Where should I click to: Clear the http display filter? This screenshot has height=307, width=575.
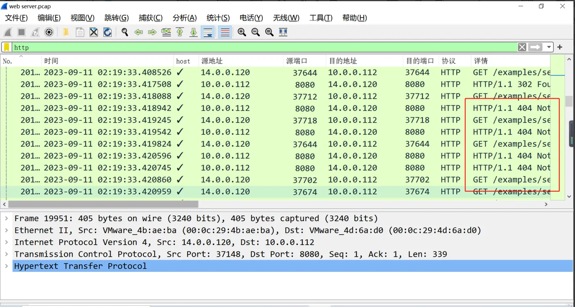click(522, 47)
